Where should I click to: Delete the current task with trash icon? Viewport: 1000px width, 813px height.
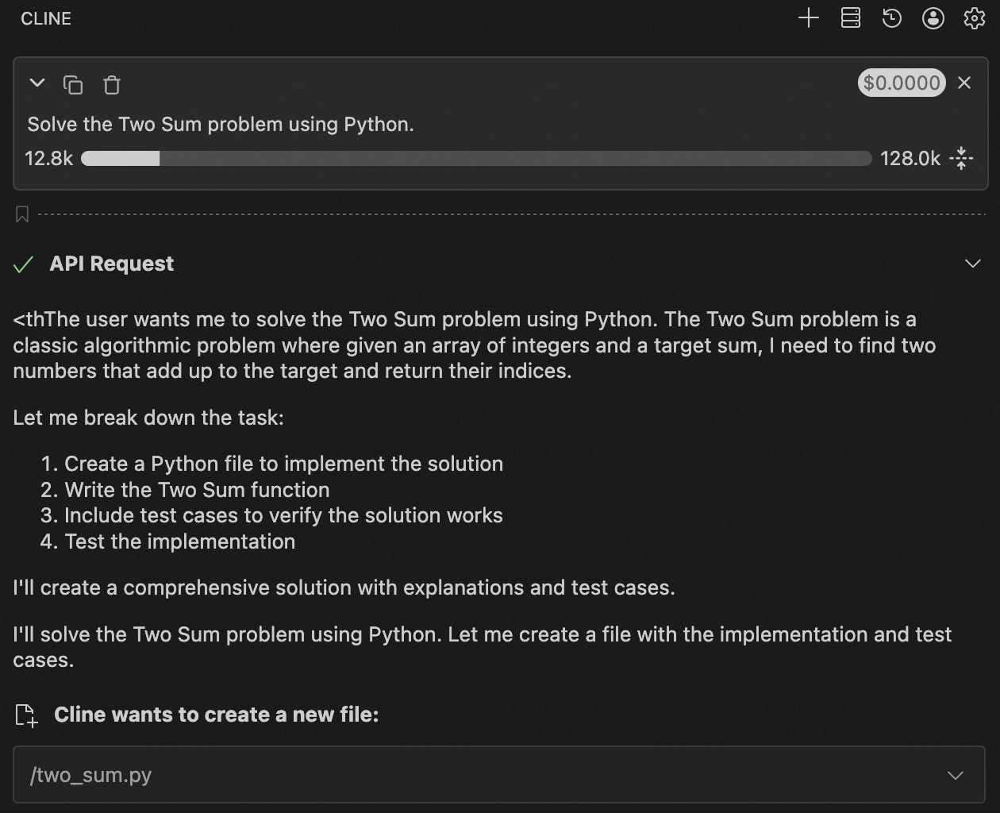point(112,84)
